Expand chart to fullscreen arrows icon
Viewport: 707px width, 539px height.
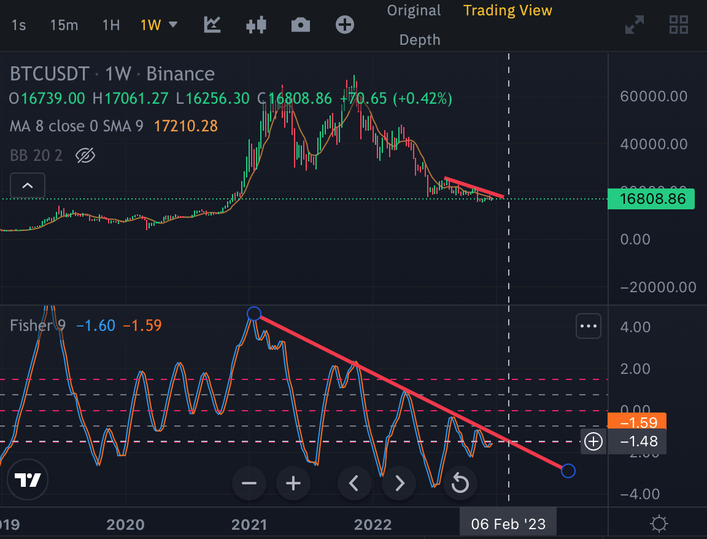[x=635, y=25]
